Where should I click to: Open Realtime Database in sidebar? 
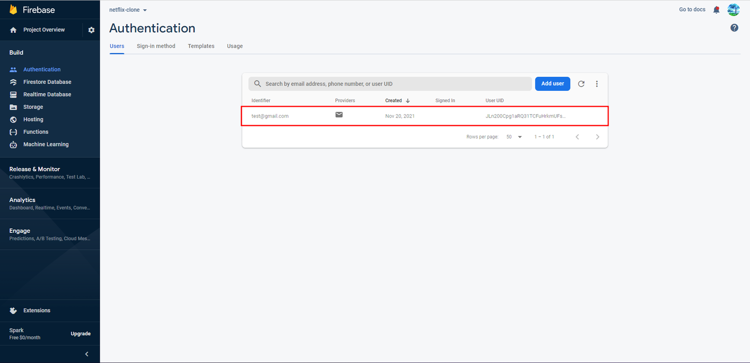(x=47, y=95)
